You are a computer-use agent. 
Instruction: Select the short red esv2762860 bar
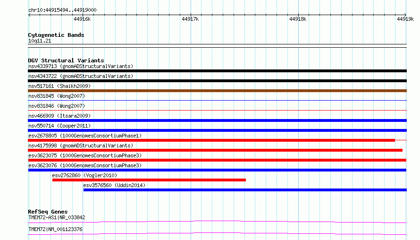point(149,180)
